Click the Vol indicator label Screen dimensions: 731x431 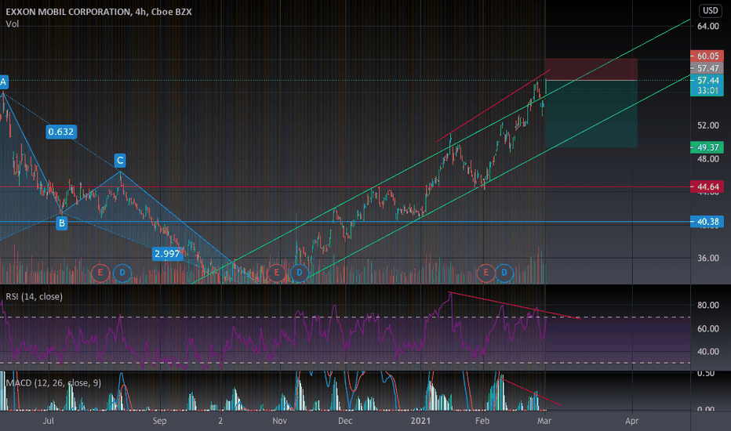[12, 24]
